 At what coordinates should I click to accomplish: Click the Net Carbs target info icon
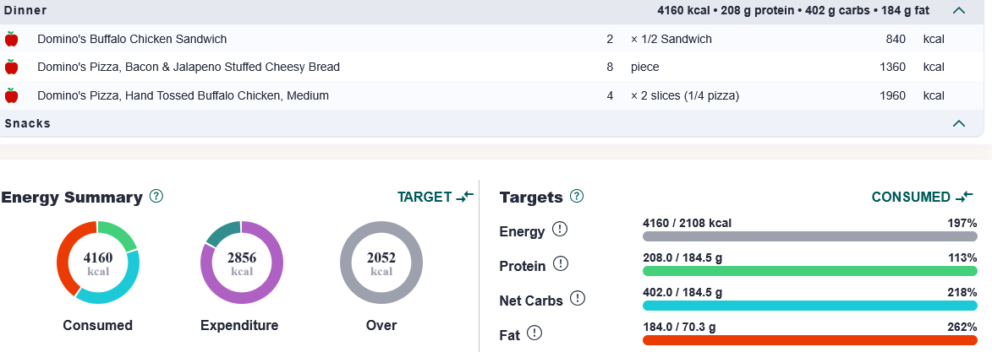(x=578, y=298)
